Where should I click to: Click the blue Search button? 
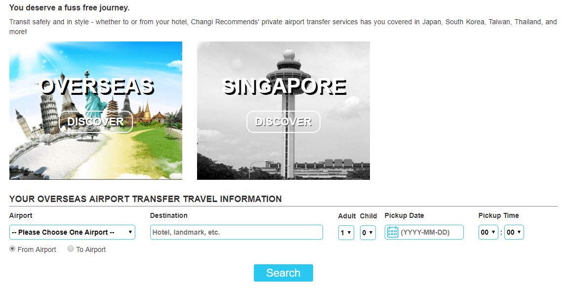(283, 273)
